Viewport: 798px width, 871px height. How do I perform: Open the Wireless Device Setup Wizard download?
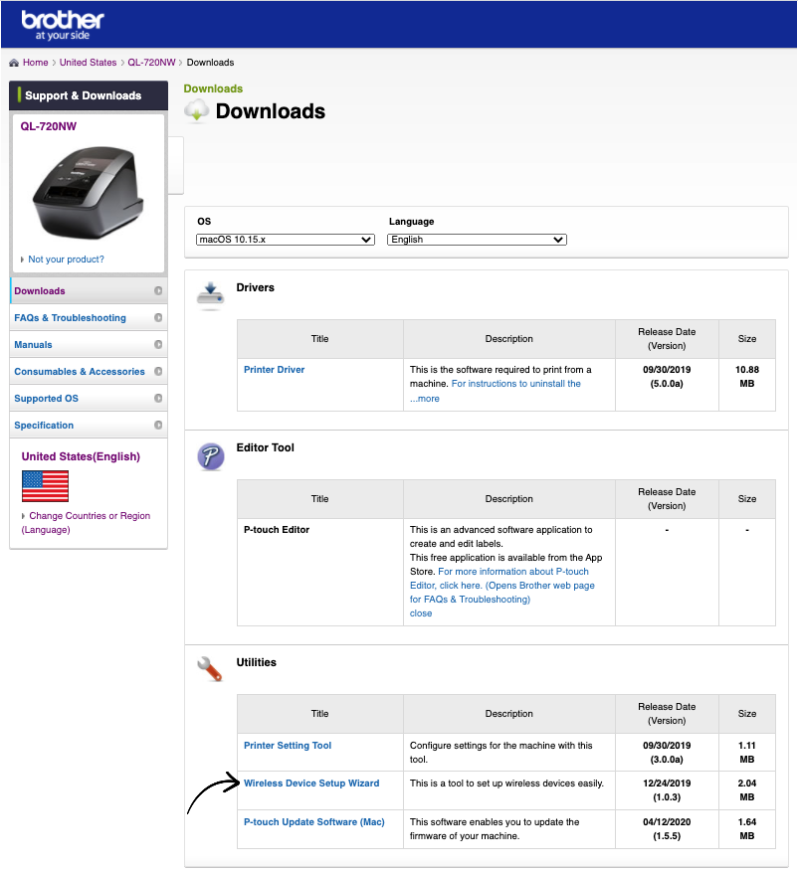click(x=311, y=784)
